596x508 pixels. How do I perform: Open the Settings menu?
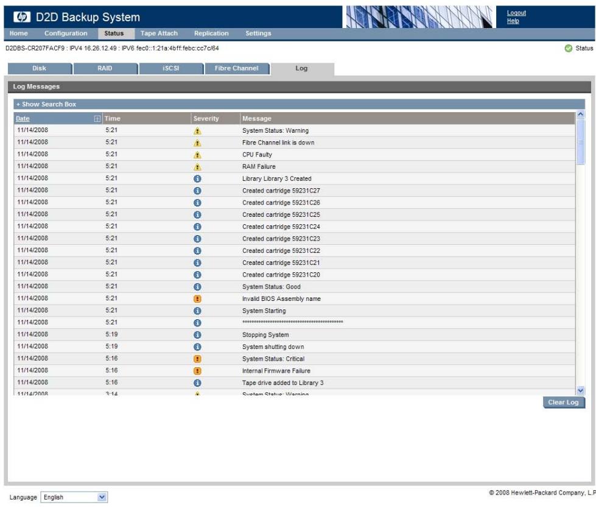point(258,34)
